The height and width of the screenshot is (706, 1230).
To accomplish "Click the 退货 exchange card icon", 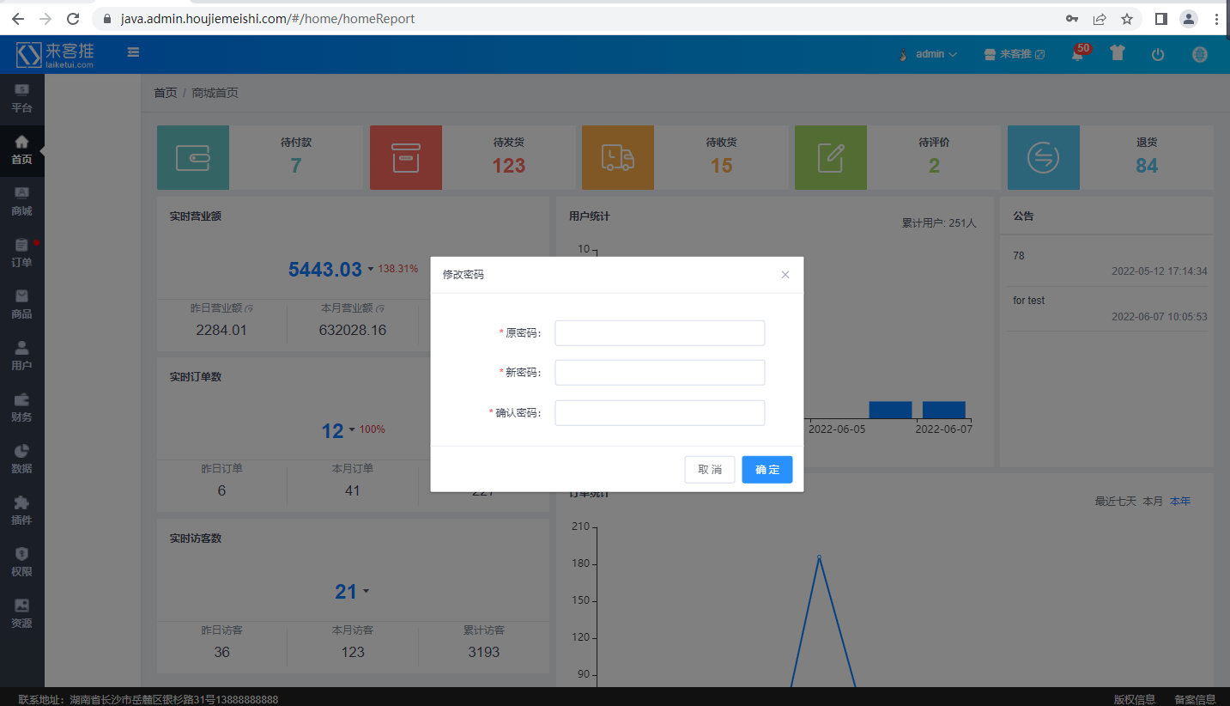I will pyautogui.click(x=1044, y=157).
